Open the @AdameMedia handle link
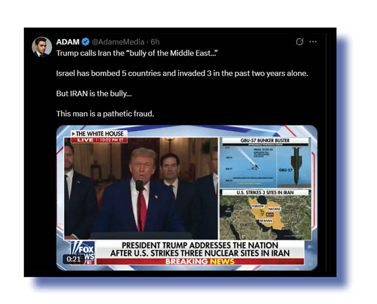 118,42
